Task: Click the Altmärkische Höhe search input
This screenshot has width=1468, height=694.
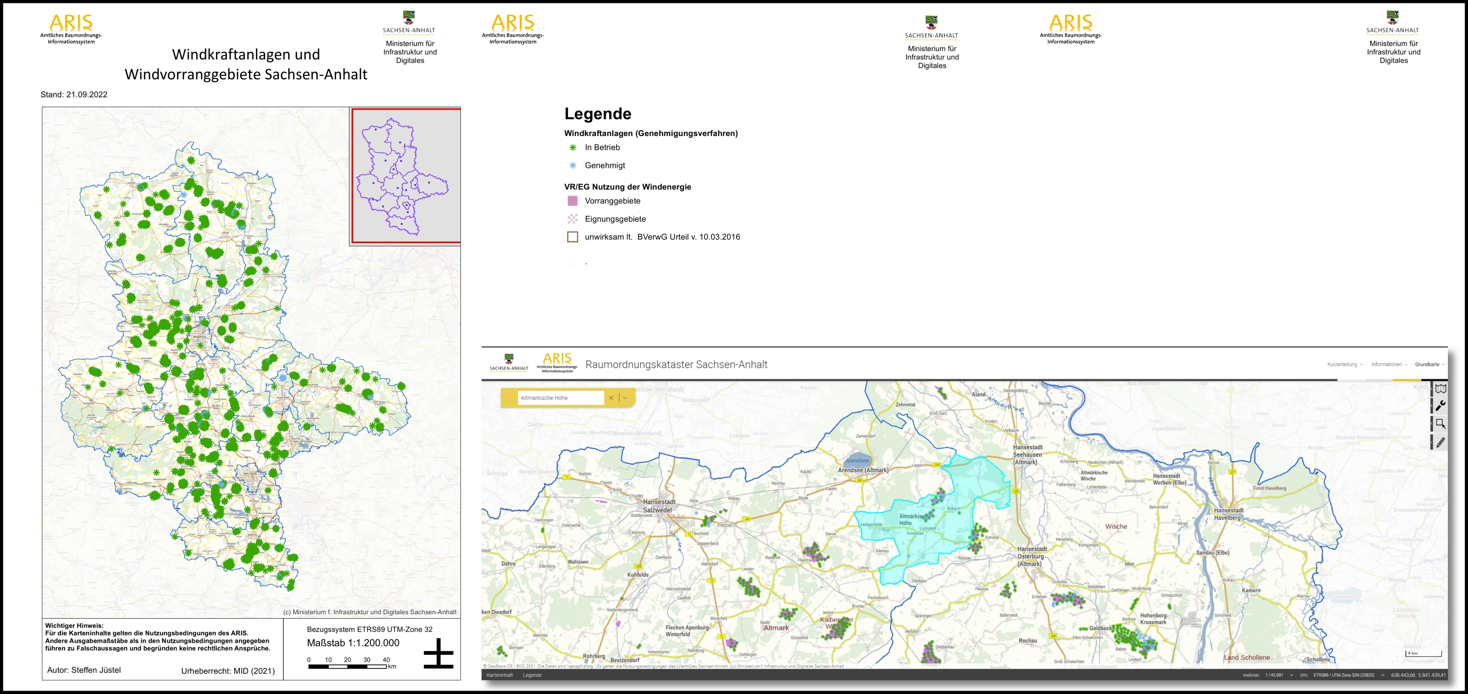Action: tap(560, 398)
